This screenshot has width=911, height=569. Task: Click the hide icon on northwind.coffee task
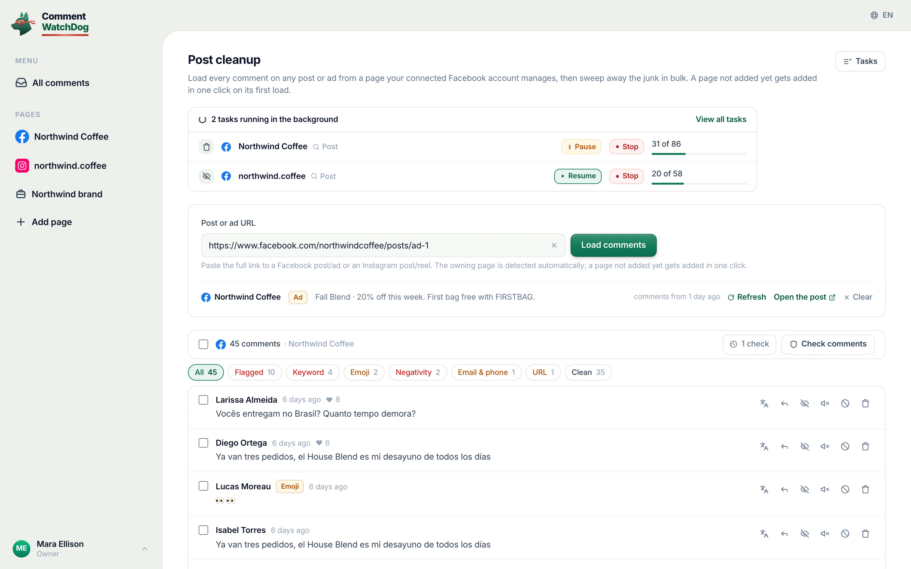point(206,176)
